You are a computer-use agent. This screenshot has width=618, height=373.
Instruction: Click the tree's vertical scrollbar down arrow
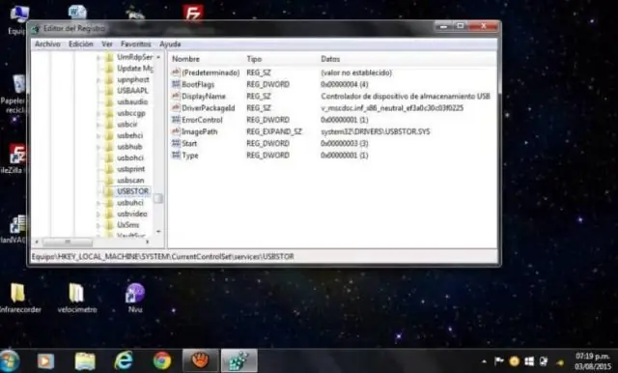158,232
